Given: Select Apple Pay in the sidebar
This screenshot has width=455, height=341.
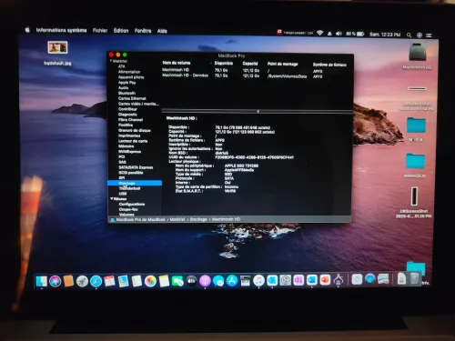Looking at the screenshot, I should pos(126,83).
